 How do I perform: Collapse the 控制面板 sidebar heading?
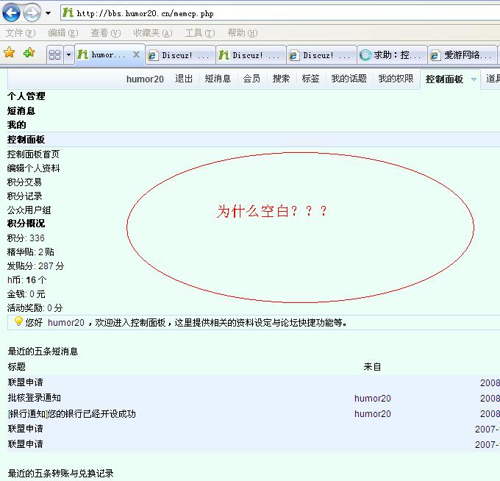pos(26,140)
